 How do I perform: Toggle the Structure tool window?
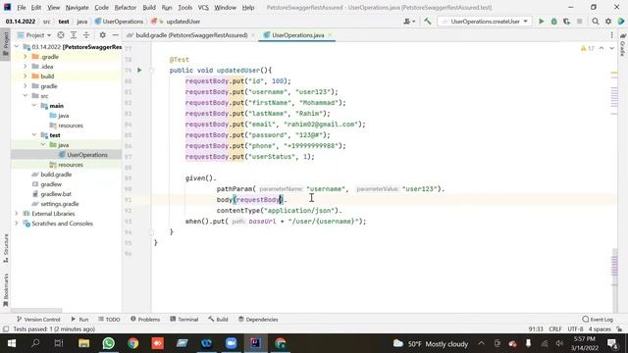coord(5,248)
